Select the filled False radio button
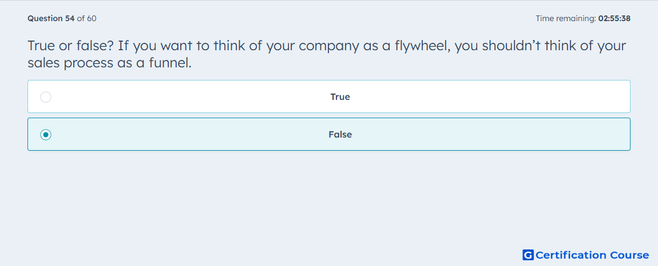 (x=46, y=135)
